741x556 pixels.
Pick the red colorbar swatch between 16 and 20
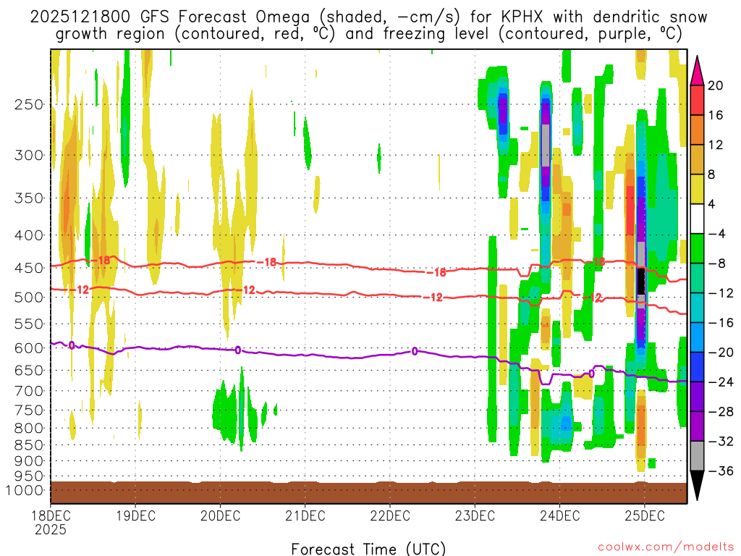[697, 100]
